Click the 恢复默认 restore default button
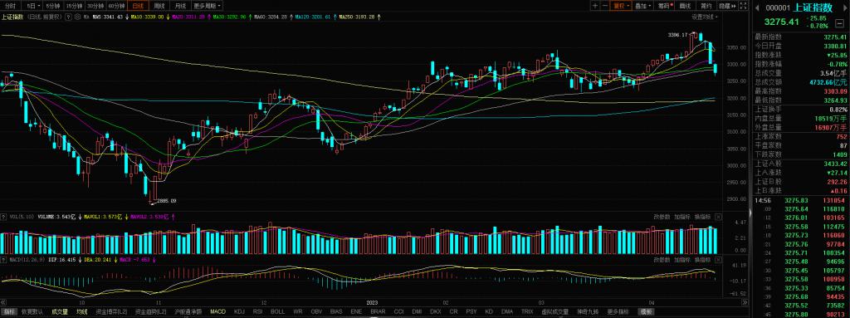The image size is (850, 318). [32, 312]
